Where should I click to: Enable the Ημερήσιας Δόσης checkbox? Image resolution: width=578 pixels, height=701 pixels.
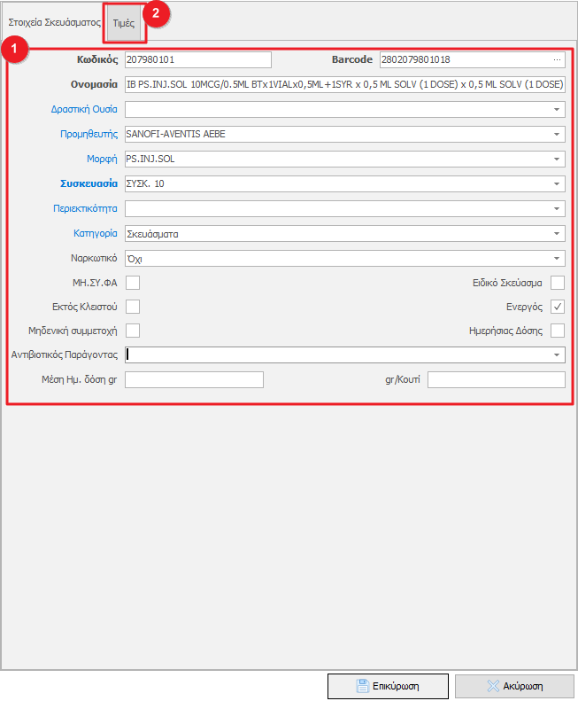558,331
